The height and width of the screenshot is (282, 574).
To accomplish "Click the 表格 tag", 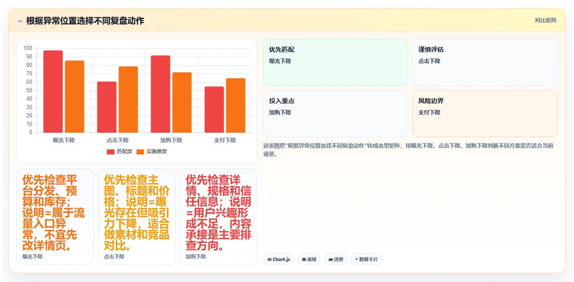I will tap(309, 259).
